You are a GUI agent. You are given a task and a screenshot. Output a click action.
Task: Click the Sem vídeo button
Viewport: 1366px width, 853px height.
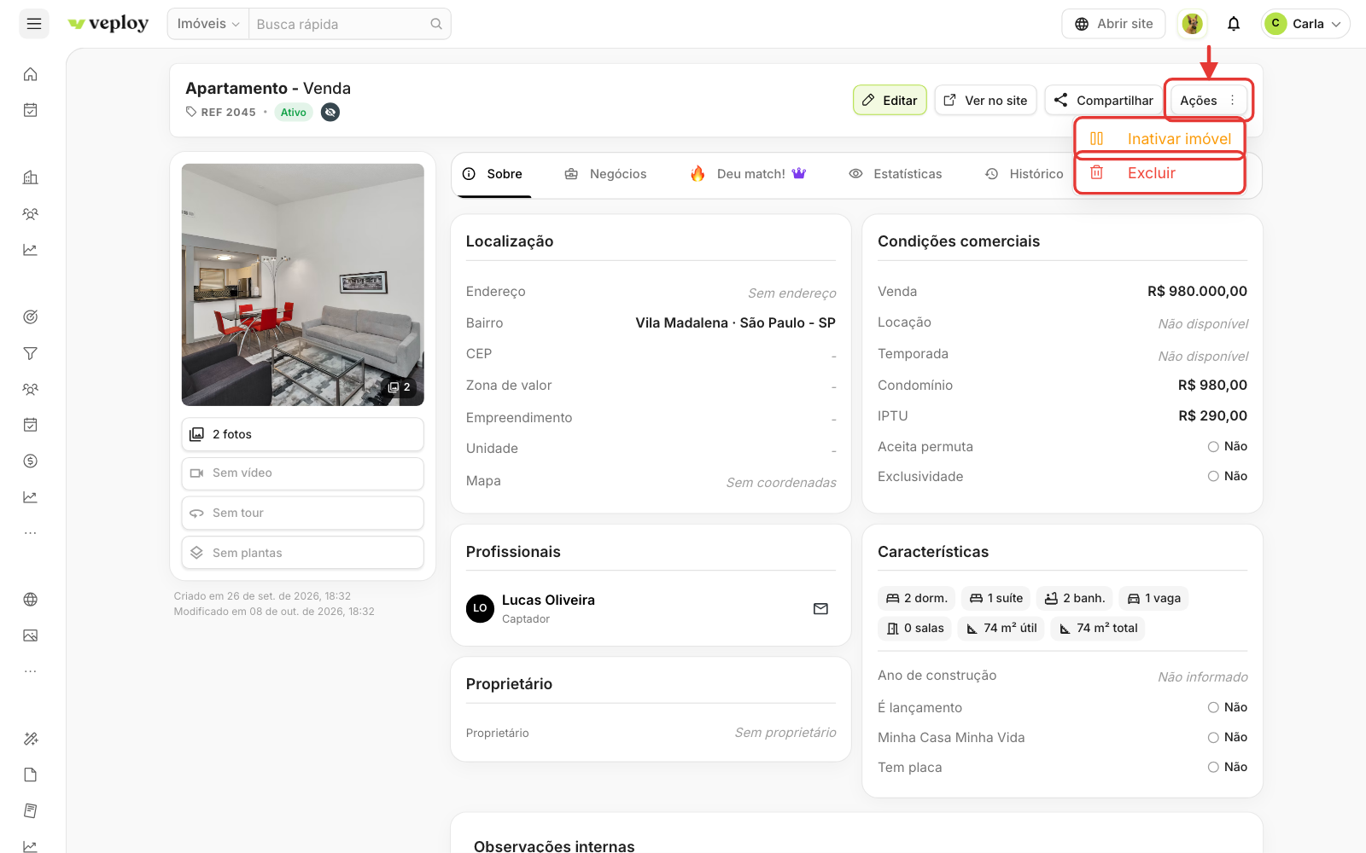[302, 473]
